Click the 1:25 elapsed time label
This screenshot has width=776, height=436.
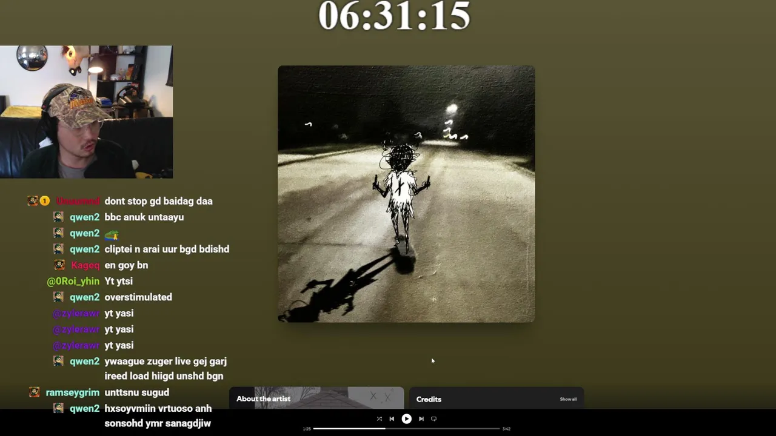point(307,429)
